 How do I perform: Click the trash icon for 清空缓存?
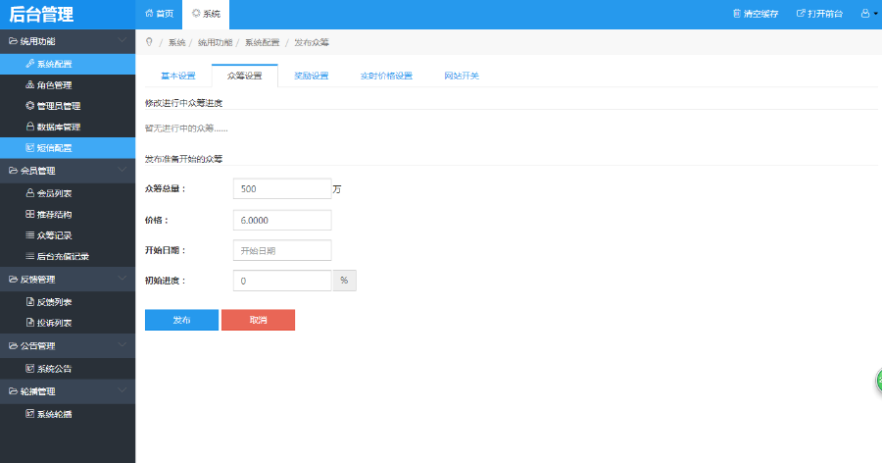(x=737, y=14)
